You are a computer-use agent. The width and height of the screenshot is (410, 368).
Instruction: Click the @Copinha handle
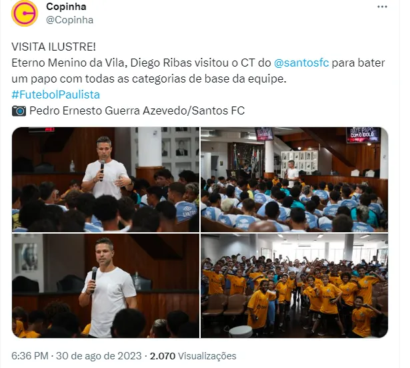tap(69, 20)
